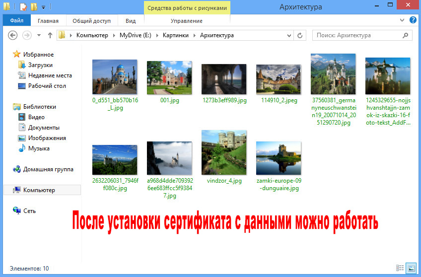Image resolution: width=421 pixels, height=277 pixels.
Task: Click the Properties quick access icon
Action: (23, 7)
